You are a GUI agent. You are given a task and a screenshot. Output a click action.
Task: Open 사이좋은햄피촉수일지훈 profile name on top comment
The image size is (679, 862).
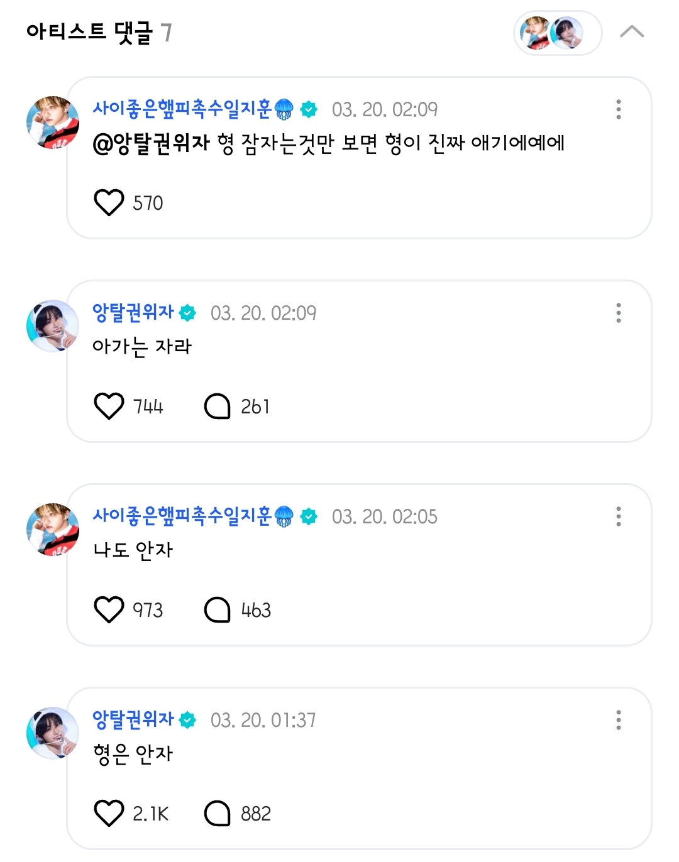(x=182, y=109)
